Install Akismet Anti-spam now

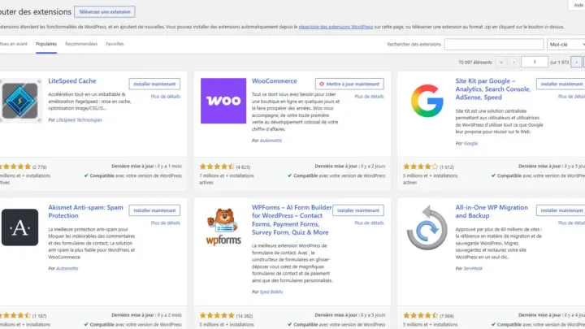point(154,210)
